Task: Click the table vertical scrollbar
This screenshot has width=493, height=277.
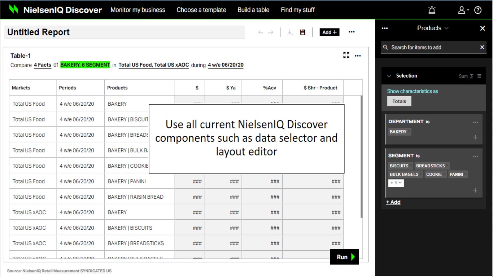Action: (361, 157)
